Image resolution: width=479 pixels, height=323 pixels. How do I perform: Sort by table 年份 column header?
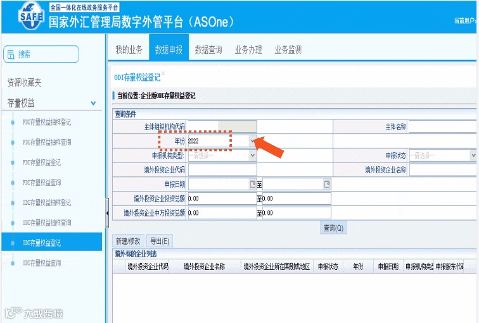358,267
